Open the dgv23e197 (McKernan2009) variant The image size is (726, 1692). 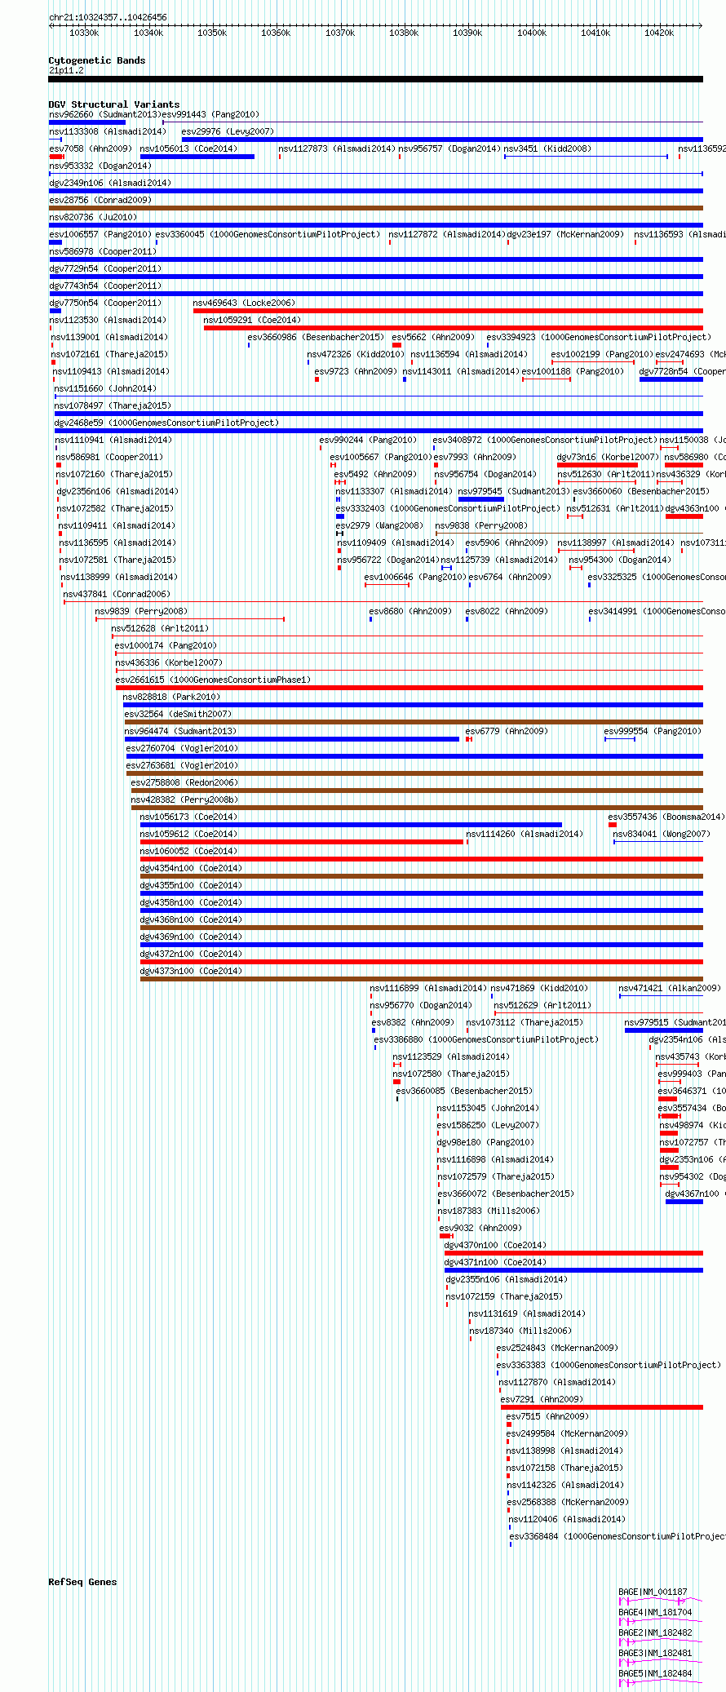[x=565, y=235]
